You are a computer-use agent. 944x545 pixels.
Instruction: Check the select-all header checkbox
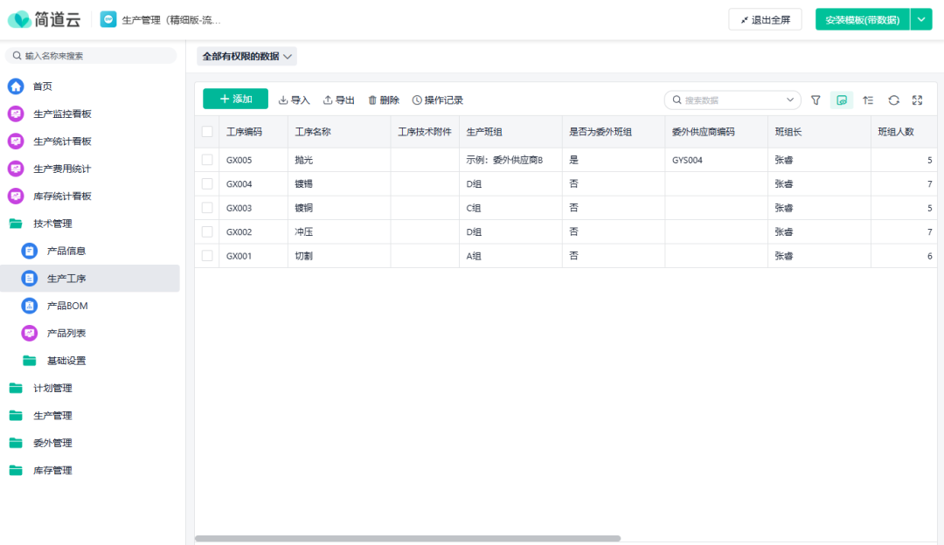click(x=207, y=132)
